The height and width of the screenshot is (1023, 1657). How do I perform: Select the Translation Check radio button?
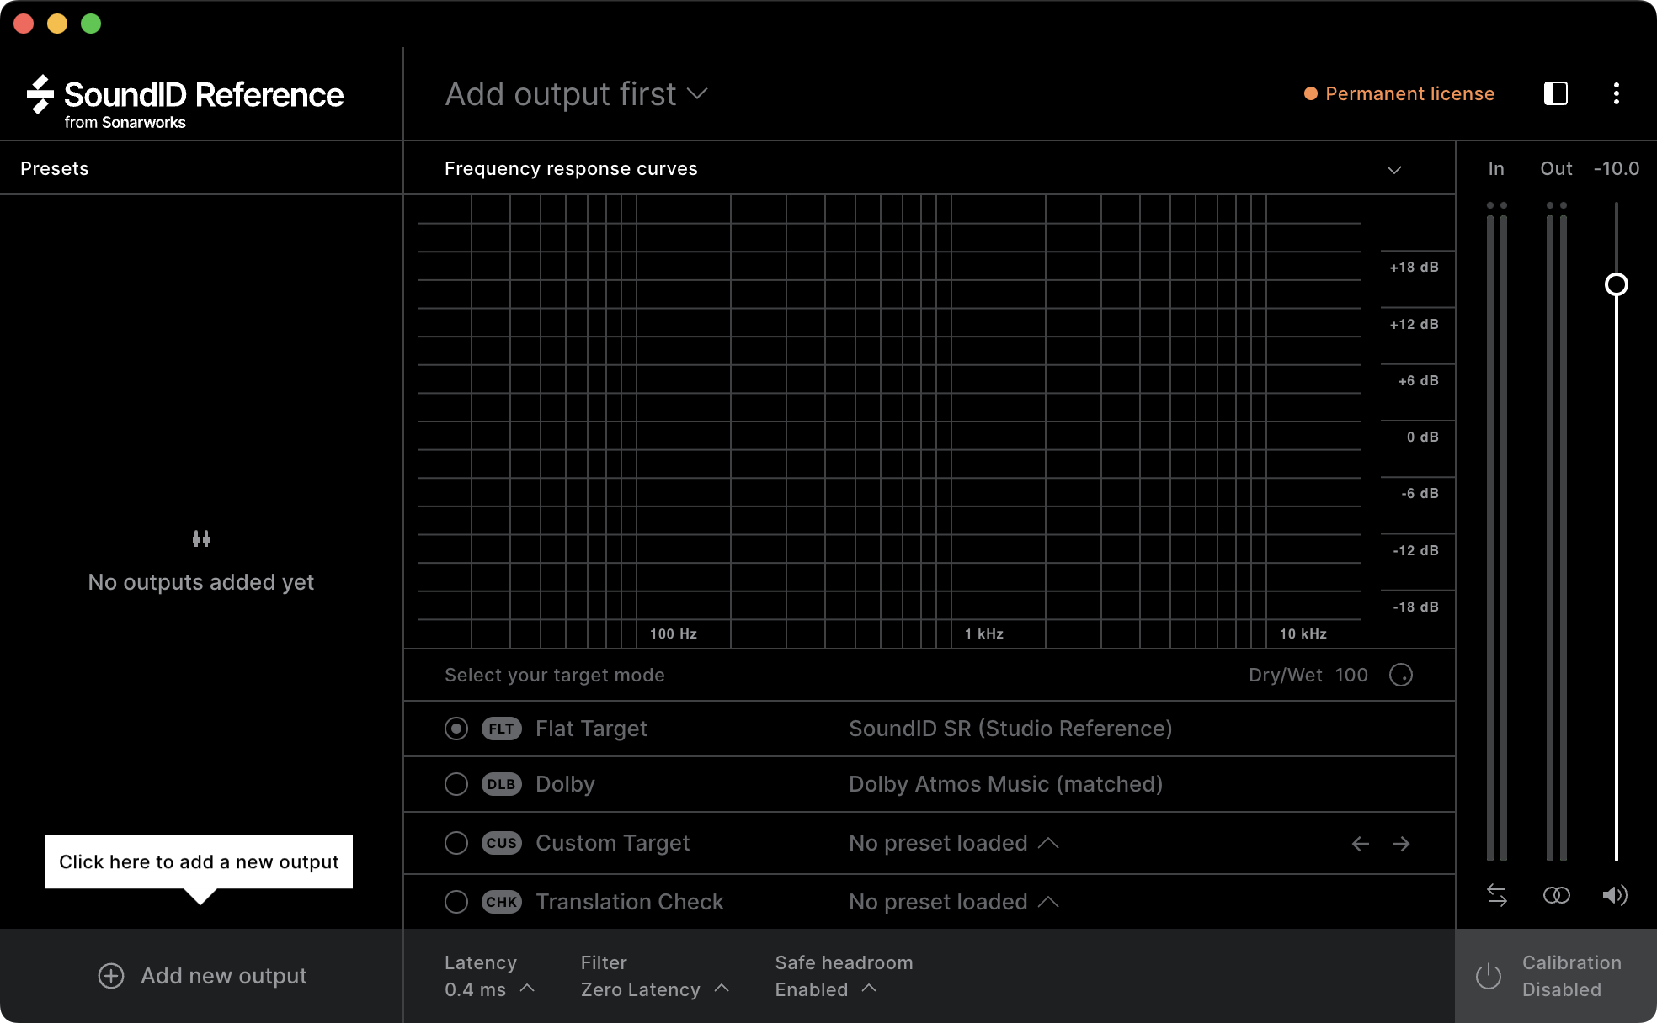(456, 902)
